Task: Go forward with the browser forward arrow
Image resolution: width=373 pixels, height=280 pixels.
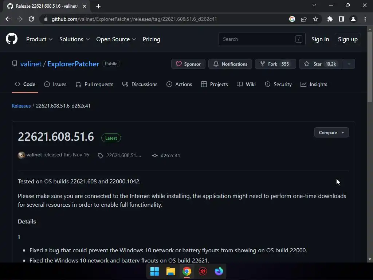Action: [20, 19]
